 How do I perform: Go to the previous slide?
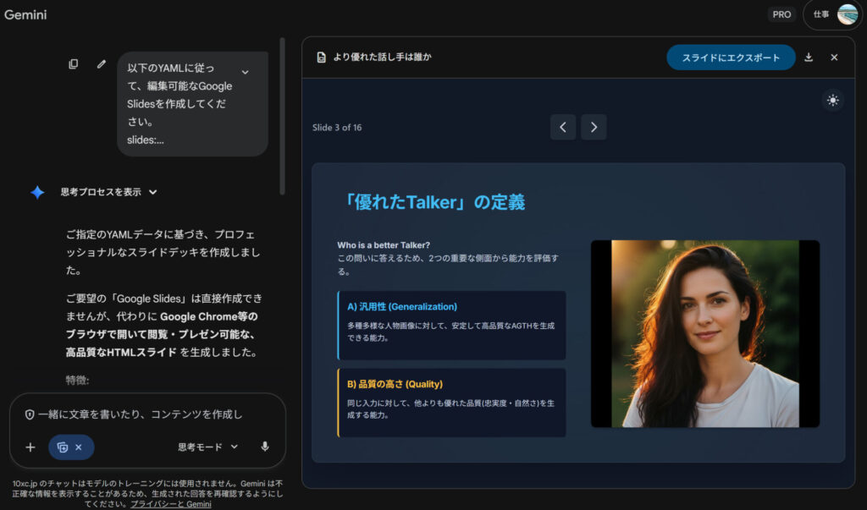tap(563, 128)
